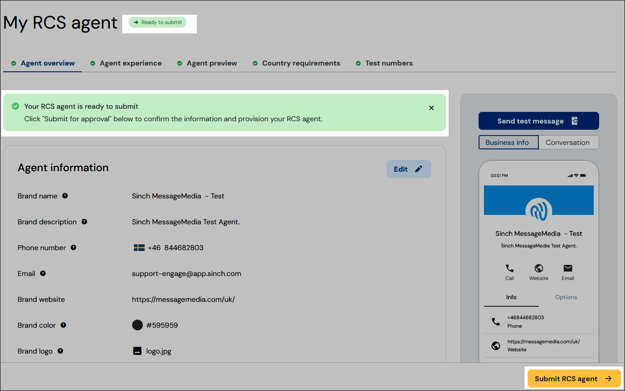Open the Test numbers tab

(384, 63)
